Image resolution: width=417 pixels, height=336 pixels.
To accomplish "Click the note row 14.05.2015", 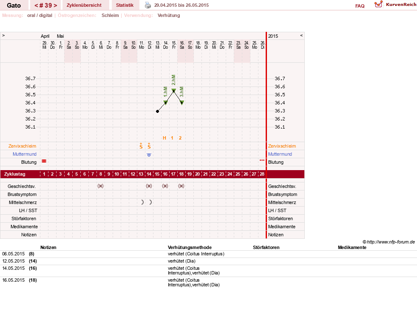I will [x=208, y=271].
